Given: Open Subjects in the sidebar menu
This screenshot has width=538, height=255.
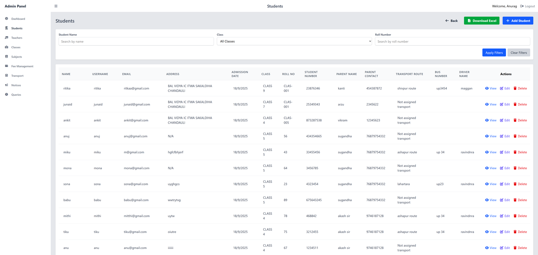Looking at the screenshot, I should click(16, 57).
